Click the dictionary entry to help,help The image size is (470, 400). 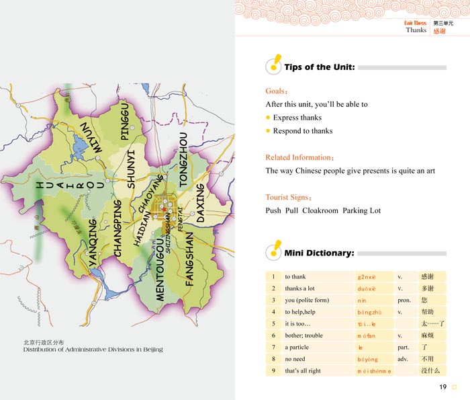(x=300, y=312)
